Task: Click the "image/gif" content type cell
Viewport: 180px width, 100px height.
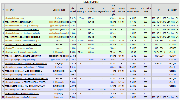Action: (x=59, y=63)
